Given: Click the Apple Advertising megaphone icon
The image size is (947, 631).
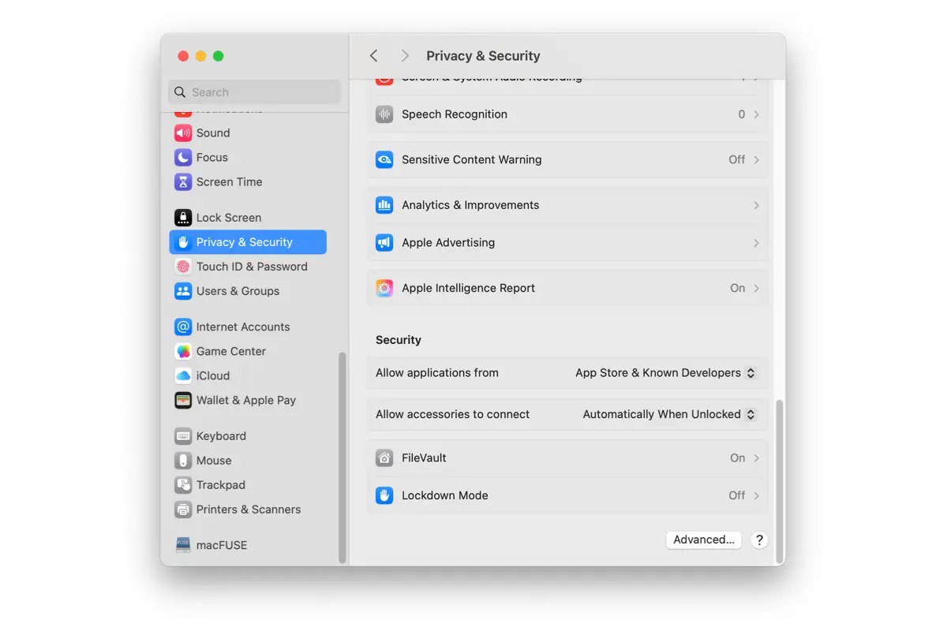Looking at the screenshot, I should pos(384,243).
